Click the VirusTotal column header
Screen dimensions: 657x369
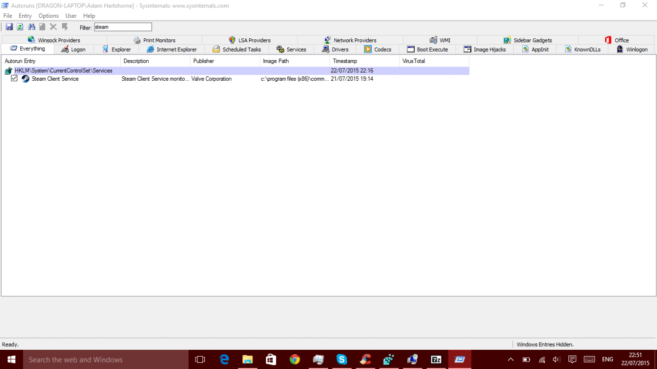coord(434,61)
